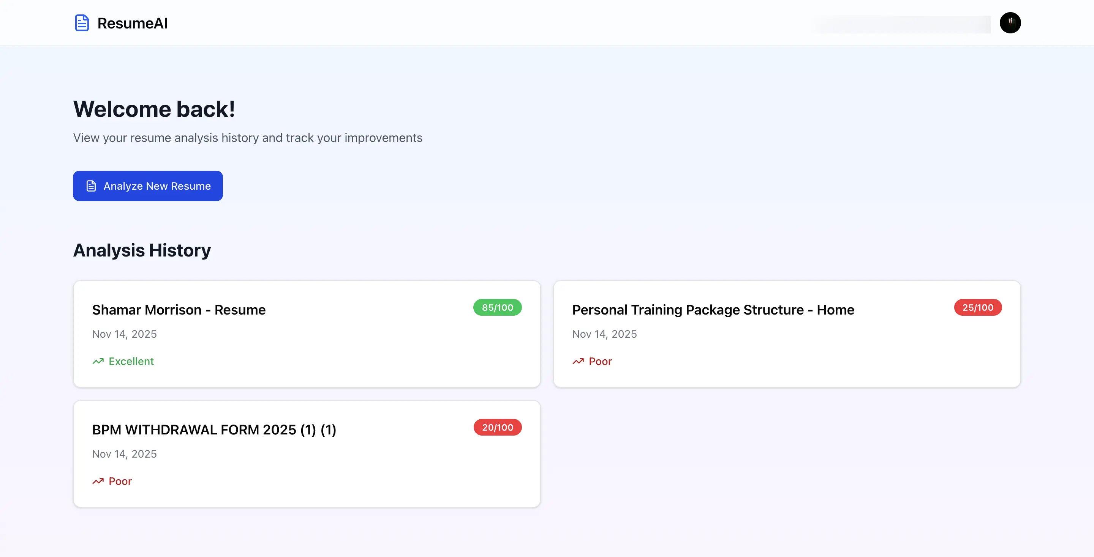Click the green trend arrow on Shamar Morrison card
Screen dimensions: 1094x557
tap(98, 361)
